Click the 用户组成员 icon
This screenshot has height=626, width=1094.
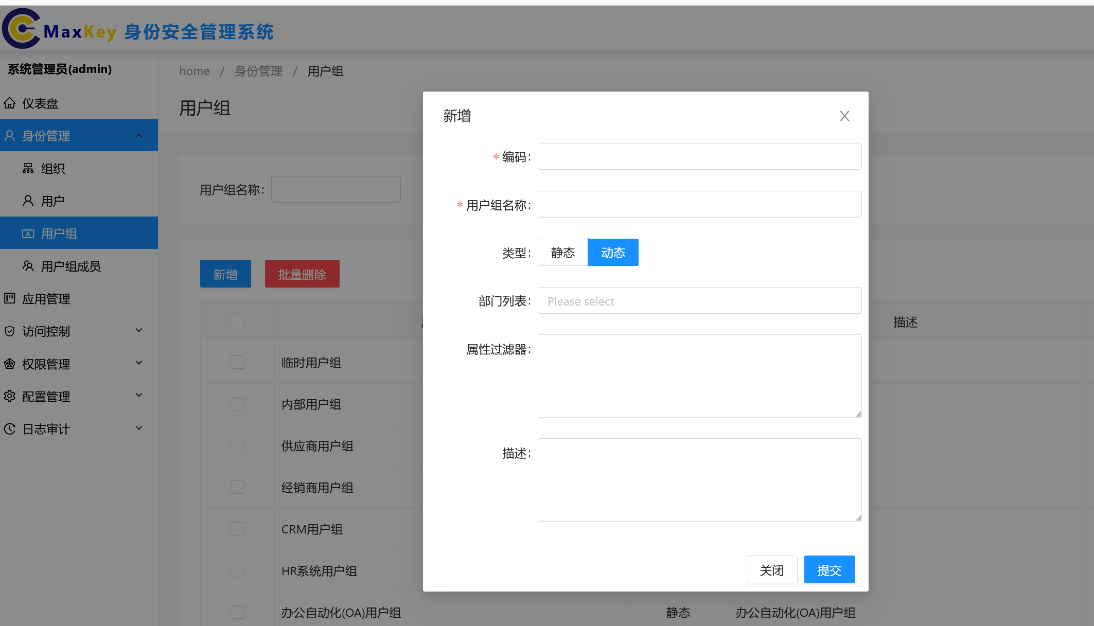click(28, 265)
